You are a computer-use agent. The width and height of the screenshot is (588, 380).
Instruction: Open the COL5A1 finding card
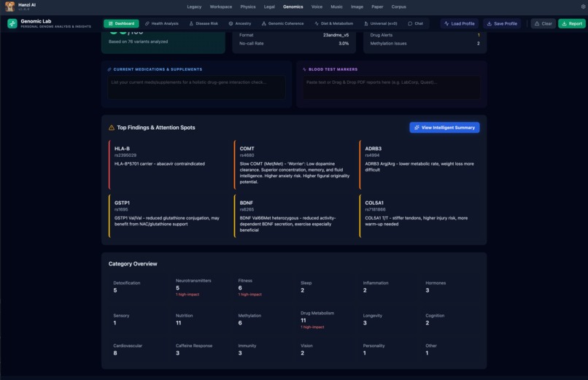click(419, 216)
